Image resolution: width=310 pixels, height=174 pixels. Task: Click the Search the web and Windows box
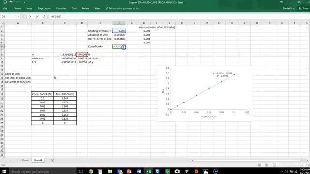click(x=42, y=171)
